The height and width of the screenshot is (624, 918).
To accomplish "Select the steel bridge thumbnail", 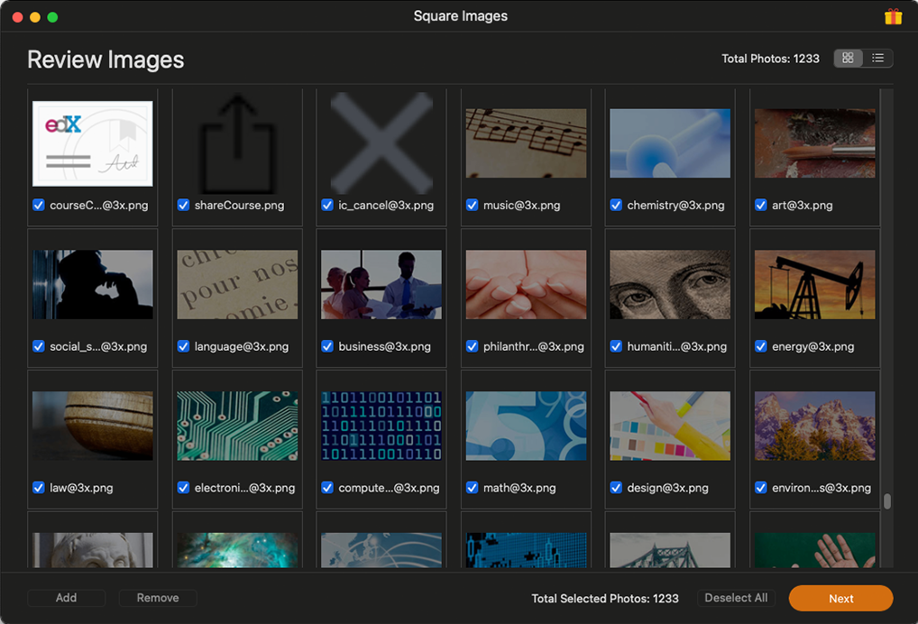I will pyautogui.click(x=670, y=550).
